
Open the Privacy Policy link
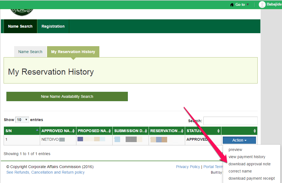188,166
